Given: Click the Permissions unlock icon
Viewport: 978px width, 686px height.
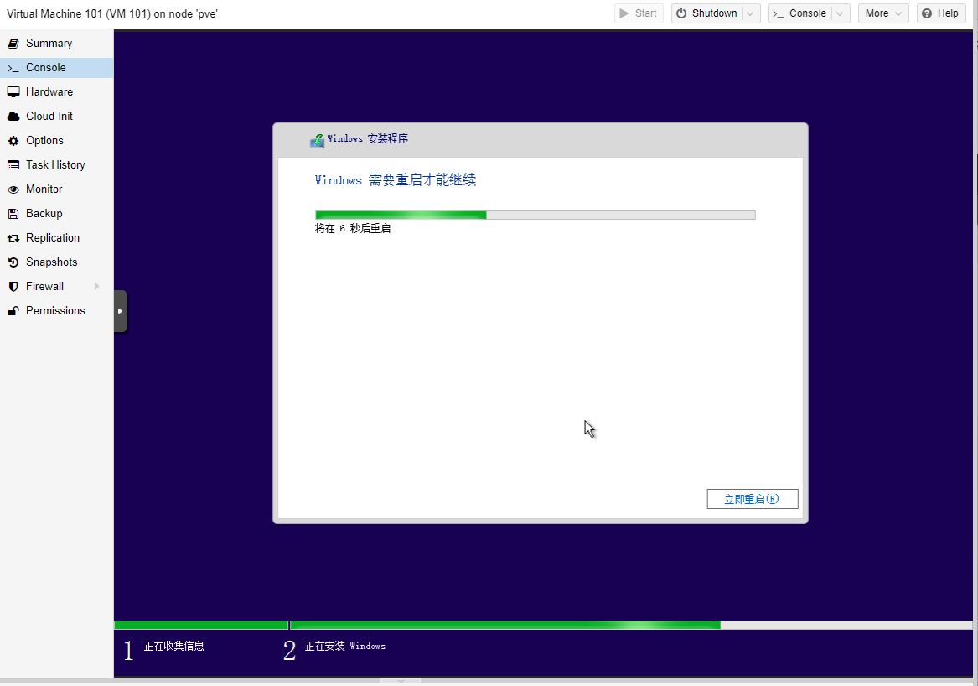Looking at the screenshot, I should [13, 311].
